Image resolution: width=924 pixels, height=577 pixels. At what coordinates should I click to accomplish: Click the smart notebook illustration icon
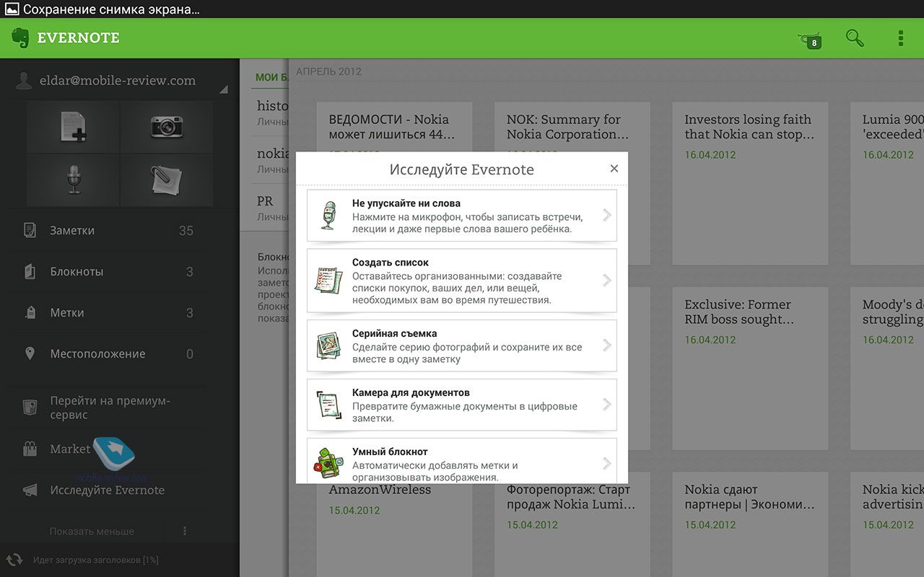point(328,464)
